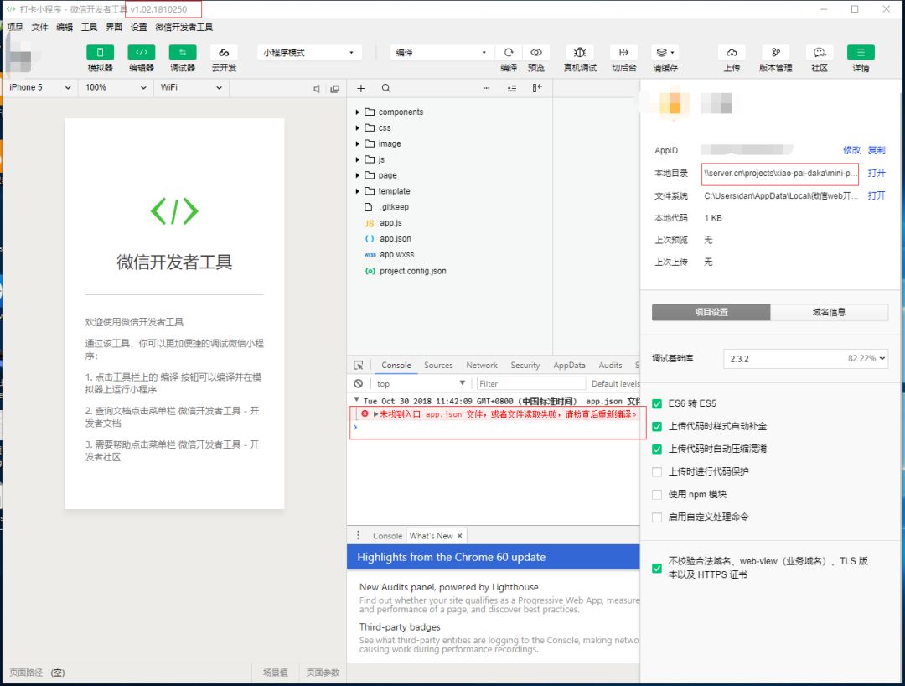
Task: Clear the console log icon
Action: point(359,383)
